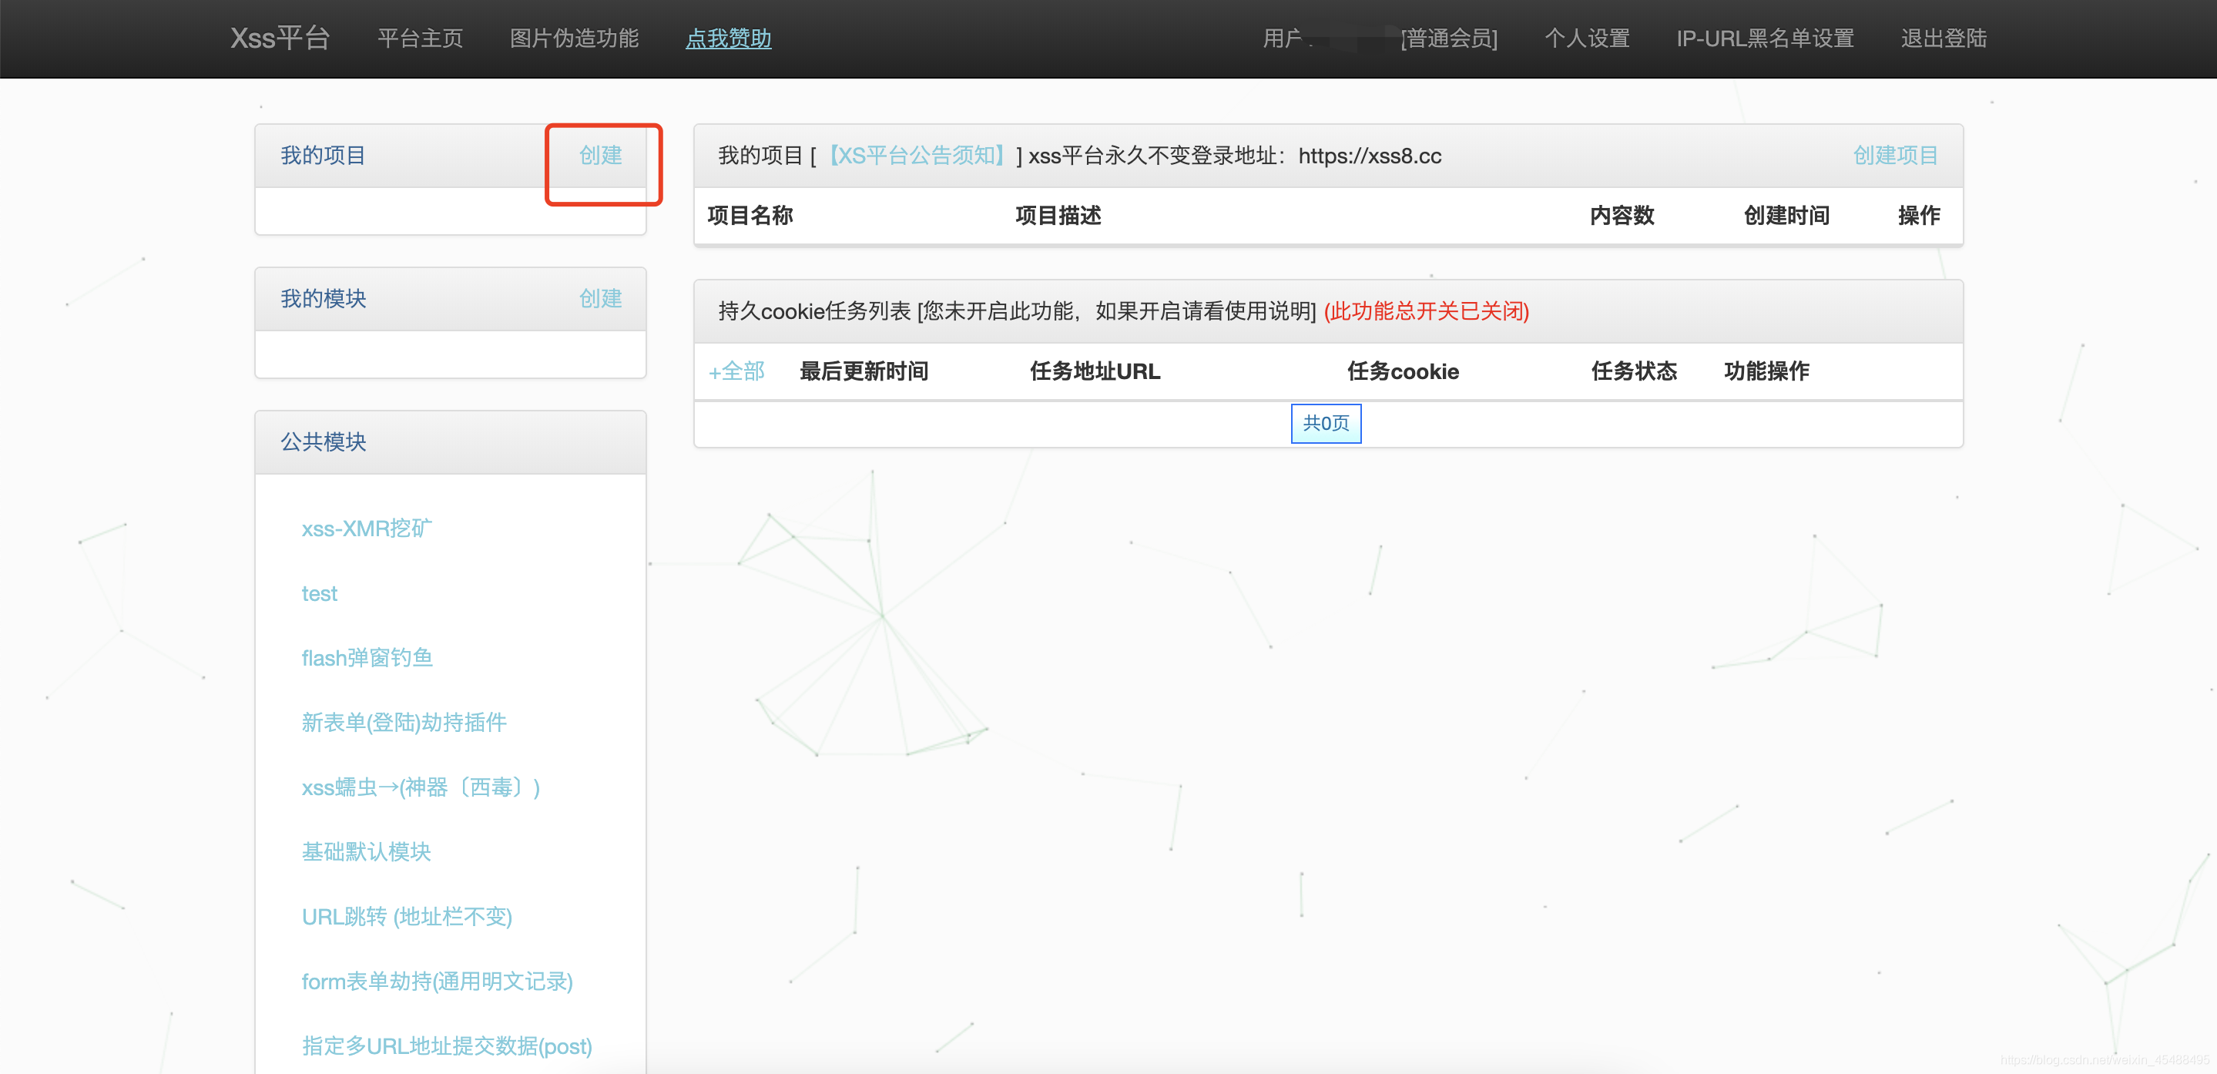Click the 共0页 pagination button
Screen dimensions: 2217x1074
click(1326, 422)
